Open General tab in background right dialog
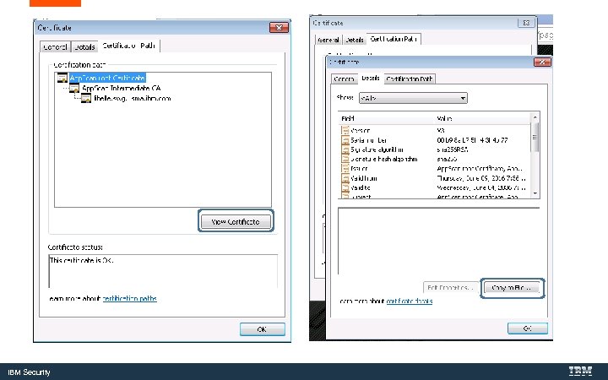Screen dimensions: 608x380 [328, 40]
